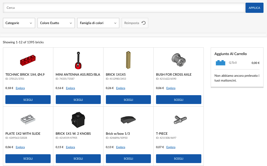This screenshot has height=166, width=267.
Task: Apply search with the APPLICA button
Action: [254, 8]
